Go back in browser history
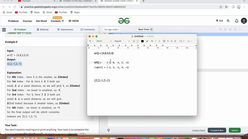248x139 pixels. coord(4,7)
